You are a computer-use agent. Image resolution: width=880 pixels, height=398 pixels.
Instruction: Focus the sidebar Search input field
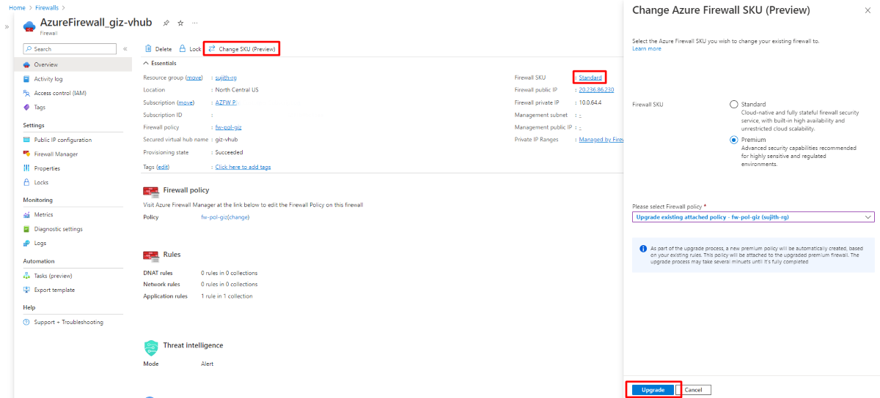[70, 49]
